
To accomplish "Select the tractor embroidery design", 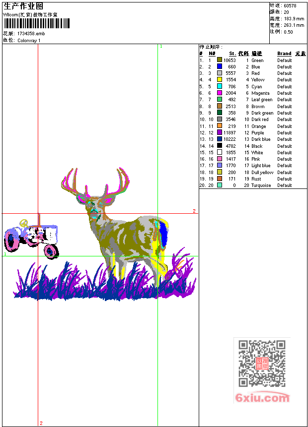I will tap(31, 237).
